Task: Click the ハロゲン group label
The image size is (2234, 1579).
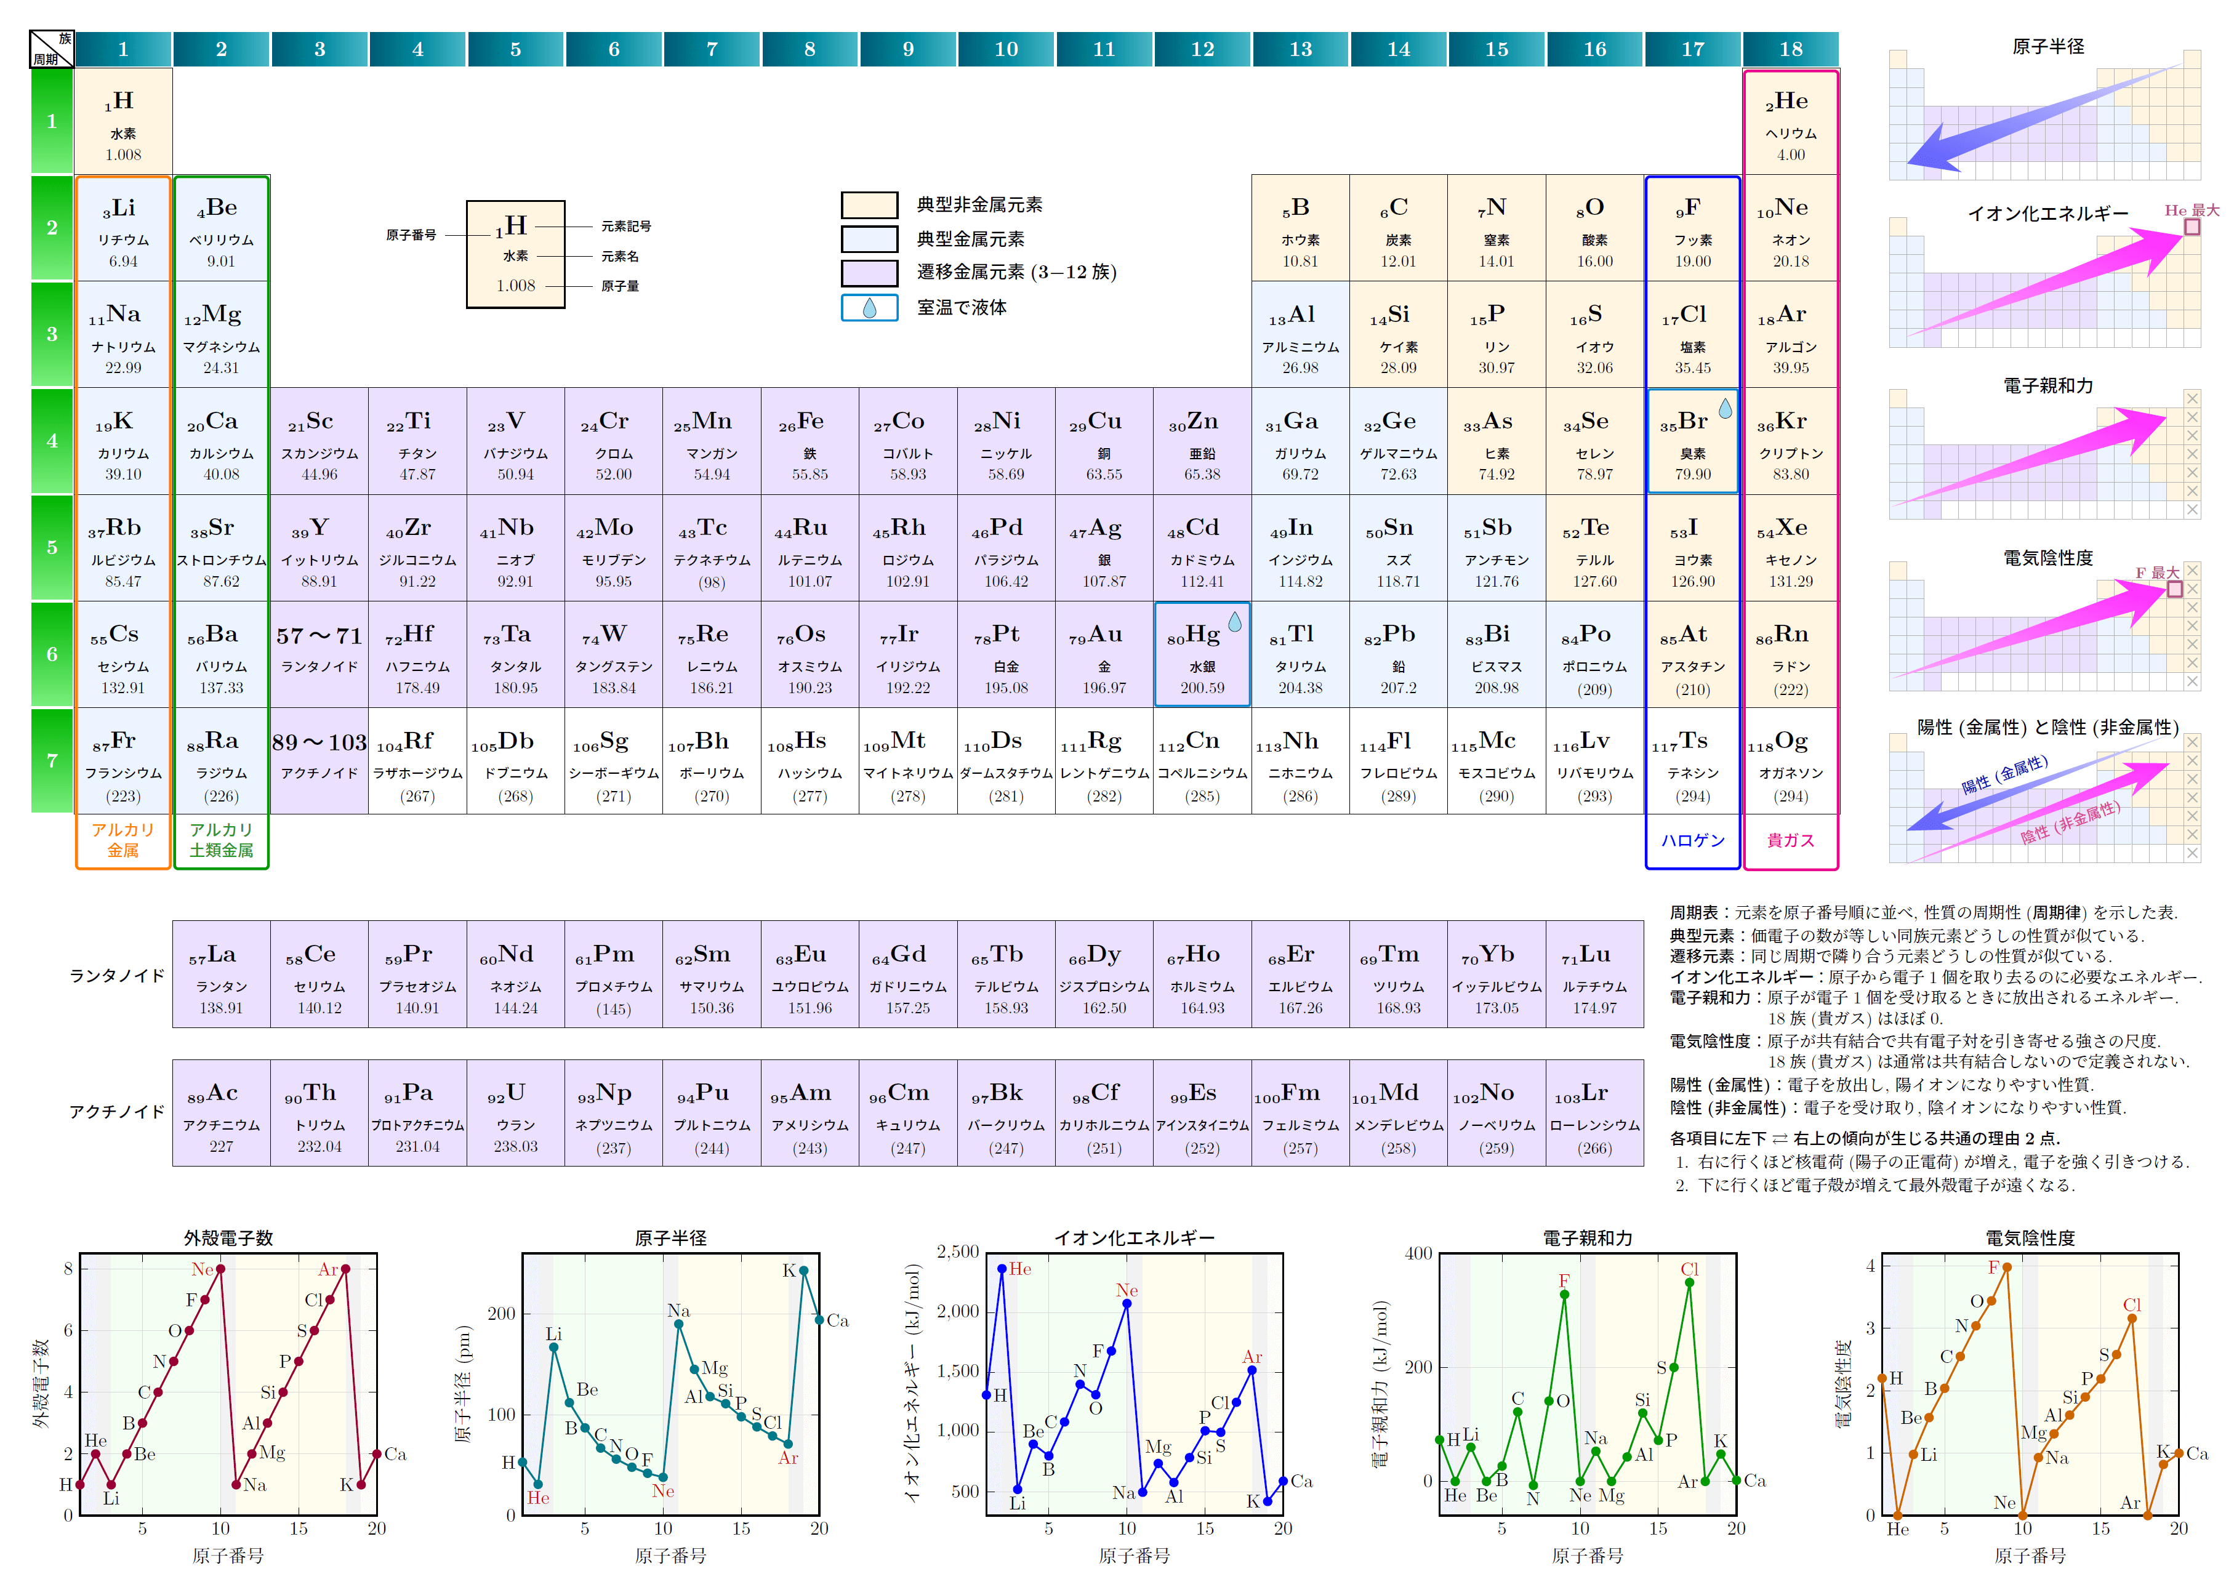Action: coord(1692,840)
